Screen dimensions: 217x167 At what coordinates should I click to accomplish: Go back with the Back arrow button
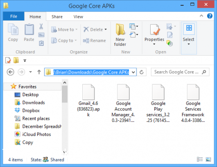tap(10, 72)
